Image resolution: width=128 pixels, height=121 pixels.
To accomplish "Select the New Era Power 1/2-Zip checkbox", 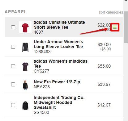I will [13, 84].
